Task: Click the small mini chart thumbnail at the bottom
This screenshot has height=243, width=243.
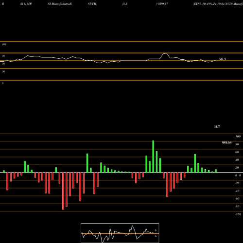Action: pyautogui.click(x=120, y=233)
